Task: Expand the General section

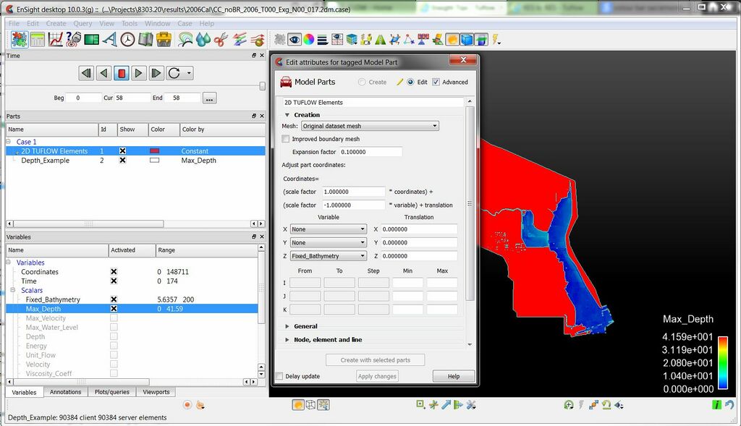Action: point(305,326)
